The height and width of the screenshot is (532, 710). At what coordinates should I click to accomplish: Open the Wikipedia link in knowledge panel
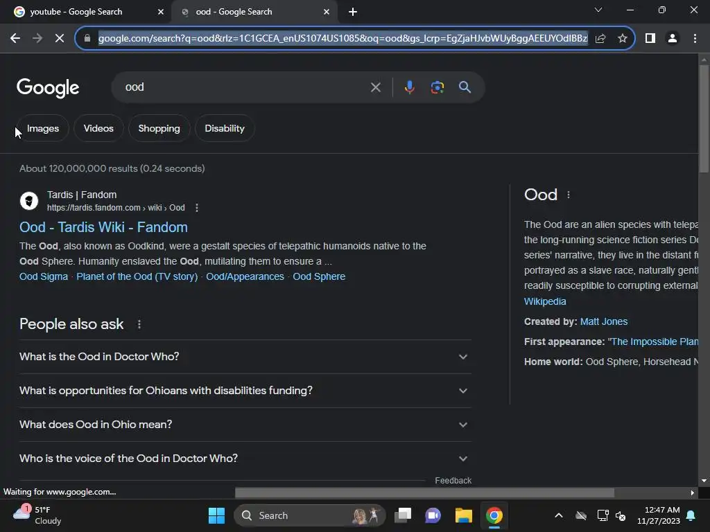pyautogui.click(x=545, y=301)
